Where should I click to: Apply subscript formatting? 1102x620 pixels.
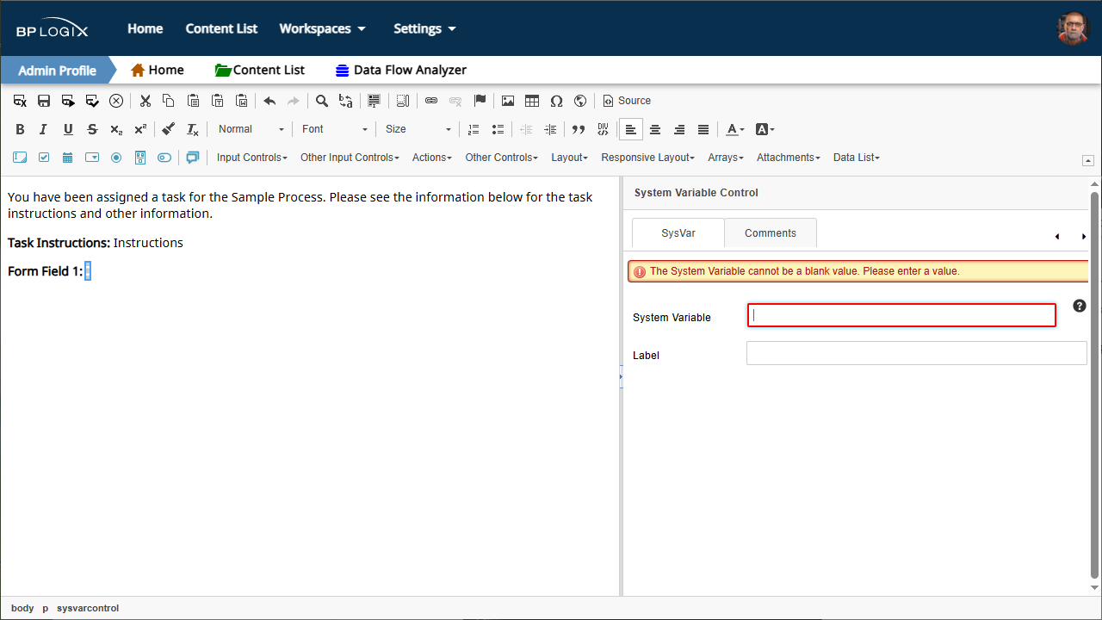tap(116, 129)
